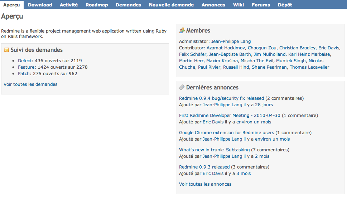Click the 3 mois timestamp link
This screenshot has width=347, height=200.
pos(244,173)
